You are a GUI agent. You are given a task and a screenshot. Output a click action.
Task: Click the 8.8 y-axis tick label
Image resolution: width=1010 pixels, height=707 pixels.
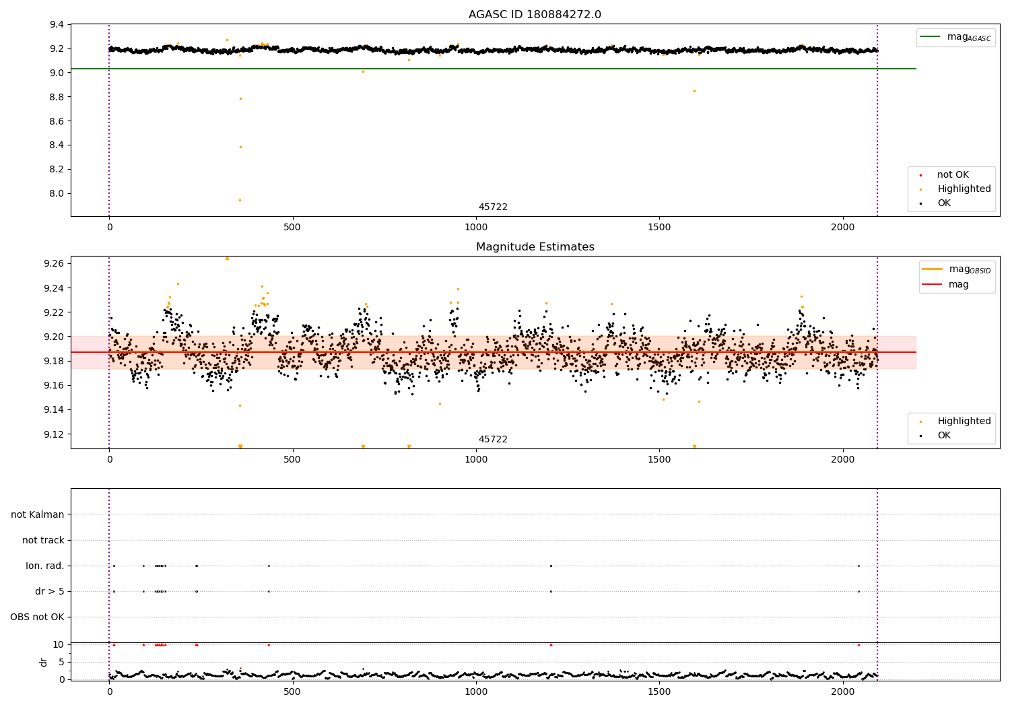[57, 97]
